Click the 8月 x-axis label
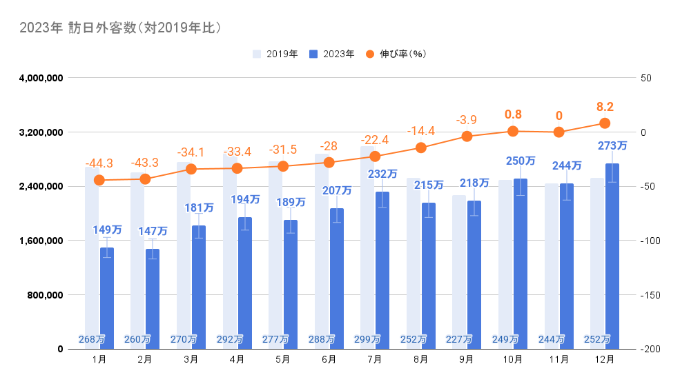 coord(420,359)
